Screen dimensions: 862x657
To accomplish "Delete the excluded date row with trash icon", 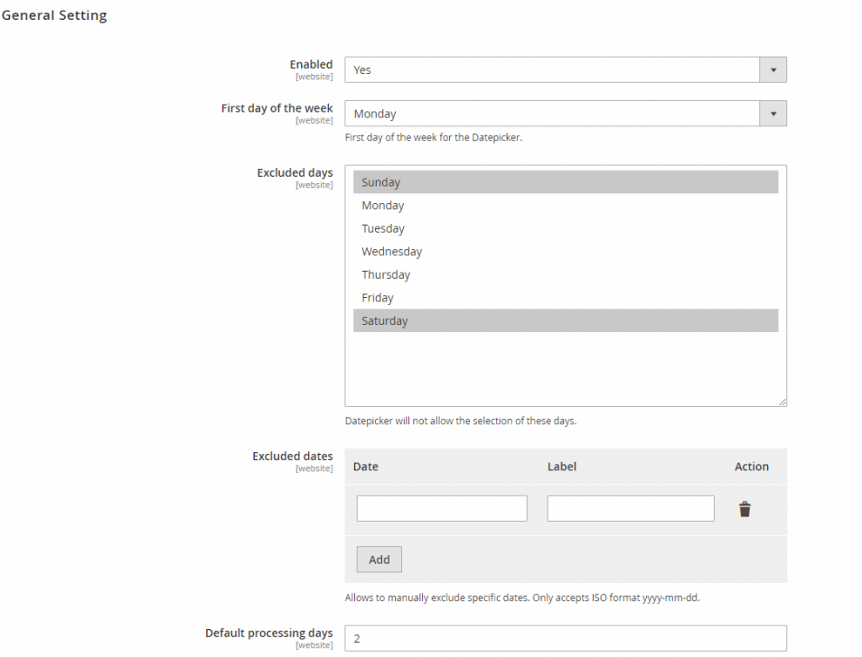I will click(x=745, y=509).
